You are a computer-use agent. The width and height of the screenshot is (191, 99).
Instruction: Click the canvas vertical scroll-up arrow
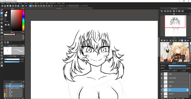159,10
